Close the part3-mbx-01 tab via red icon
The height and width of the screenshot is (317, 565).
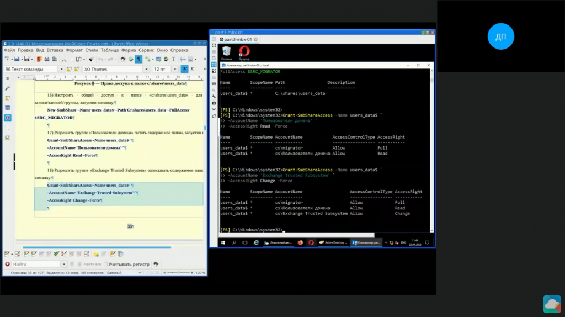click(x=256, y=39)
